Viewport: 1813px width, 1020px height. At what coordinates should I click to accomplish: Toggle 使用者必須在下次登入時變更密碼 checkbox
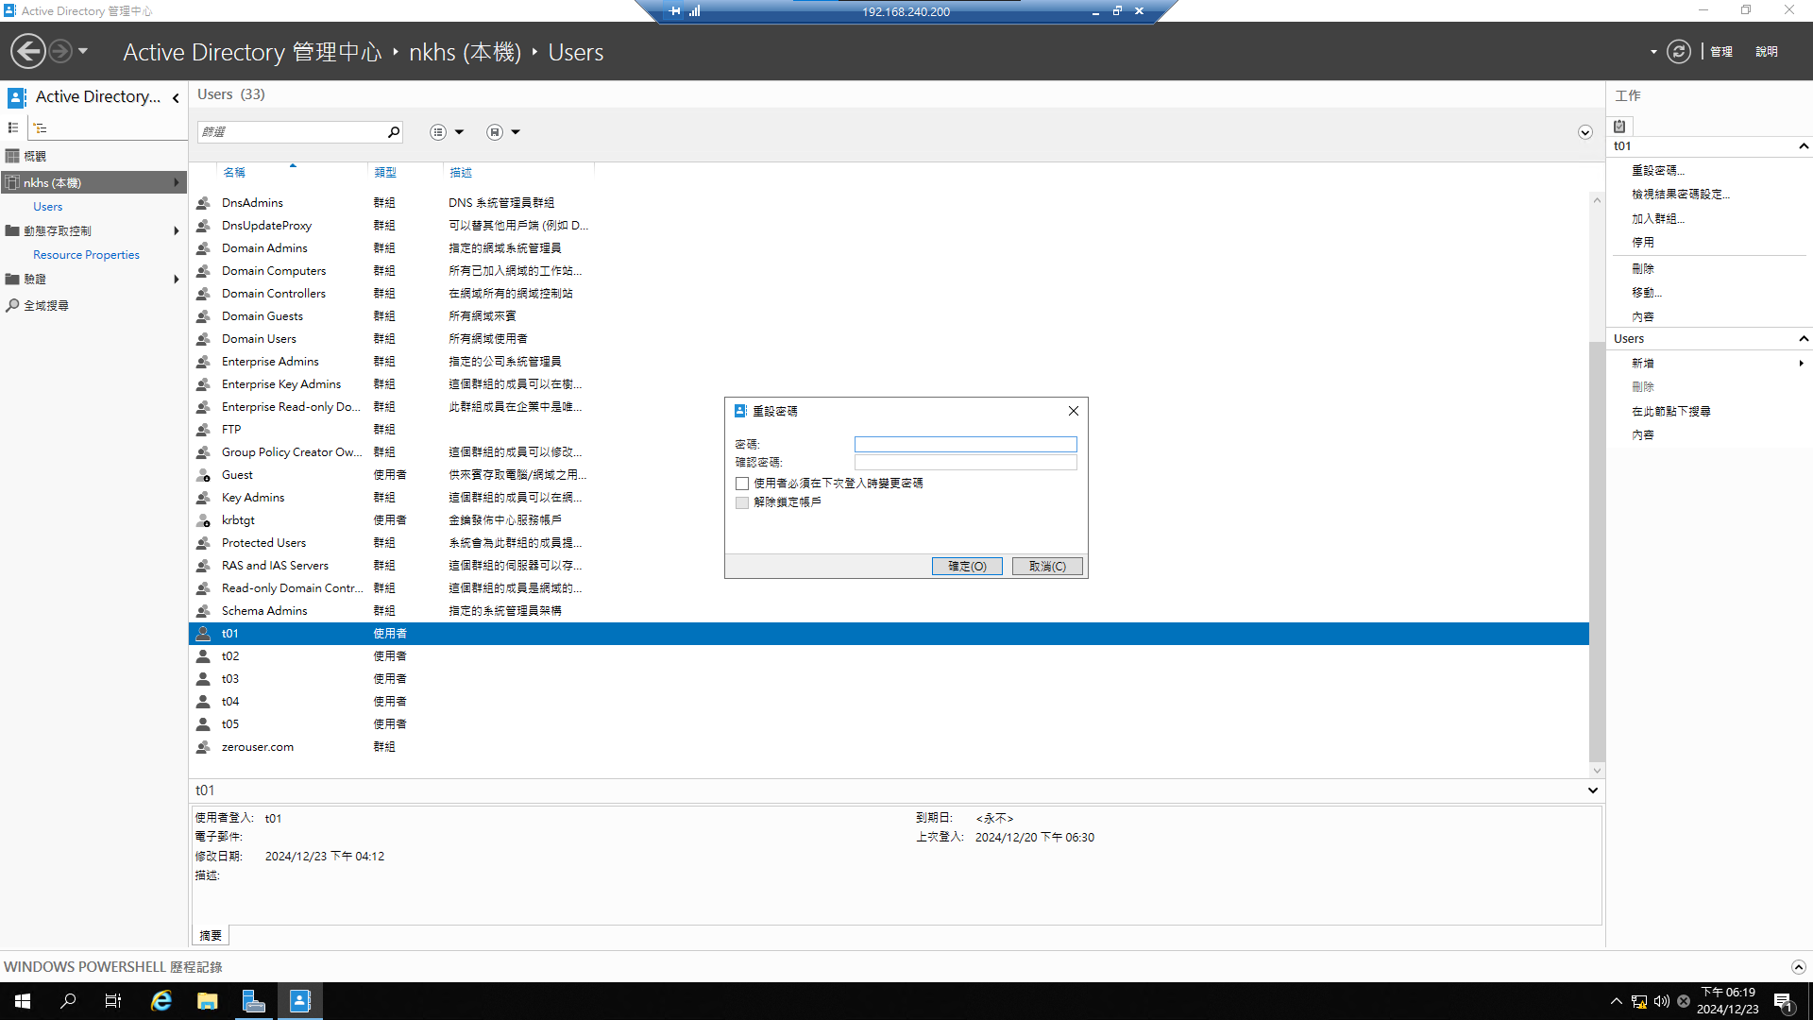click(742, 484)
